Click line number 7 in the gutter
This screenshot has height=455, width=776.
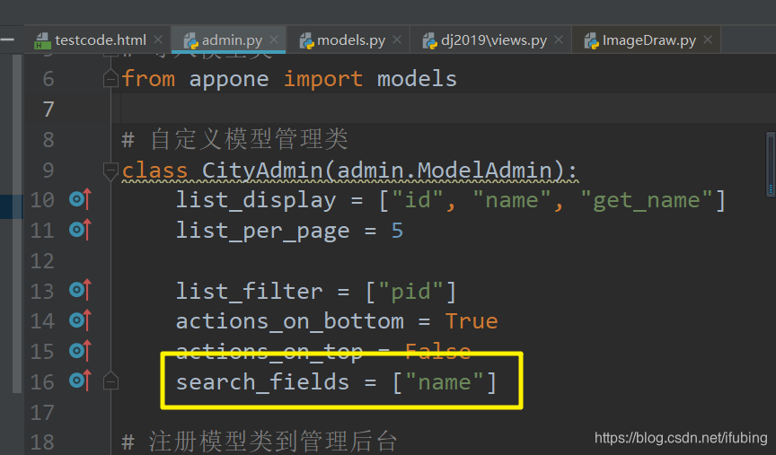(48, 109)
